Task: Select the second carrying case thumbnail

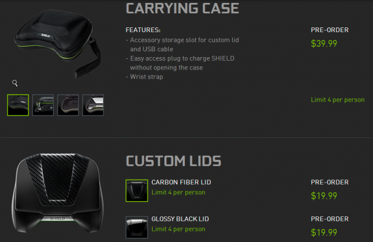Action: click(43, 105)
